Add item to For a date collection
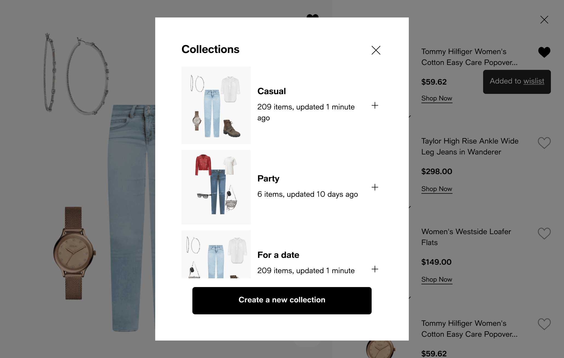564x358 pixels. click(x=375, y=269)
